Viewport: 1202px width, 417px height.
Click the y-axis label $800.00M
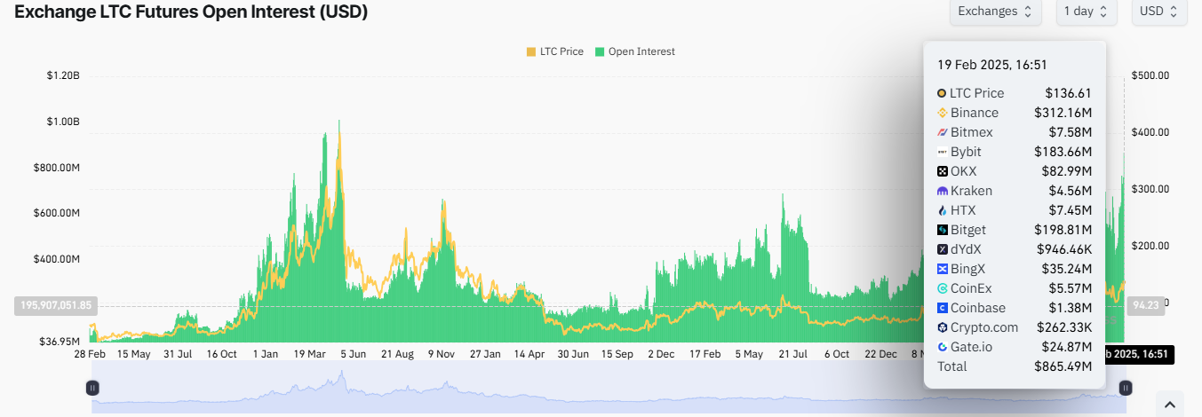[x=58, y=168]
